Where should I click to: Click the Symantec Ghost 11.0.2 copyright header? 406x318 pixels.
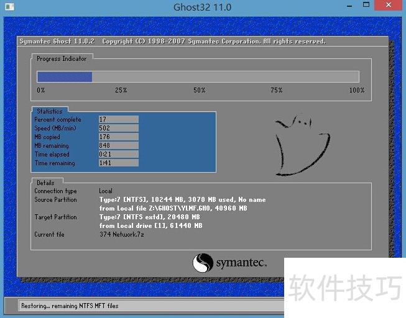[x=172, y=42]
